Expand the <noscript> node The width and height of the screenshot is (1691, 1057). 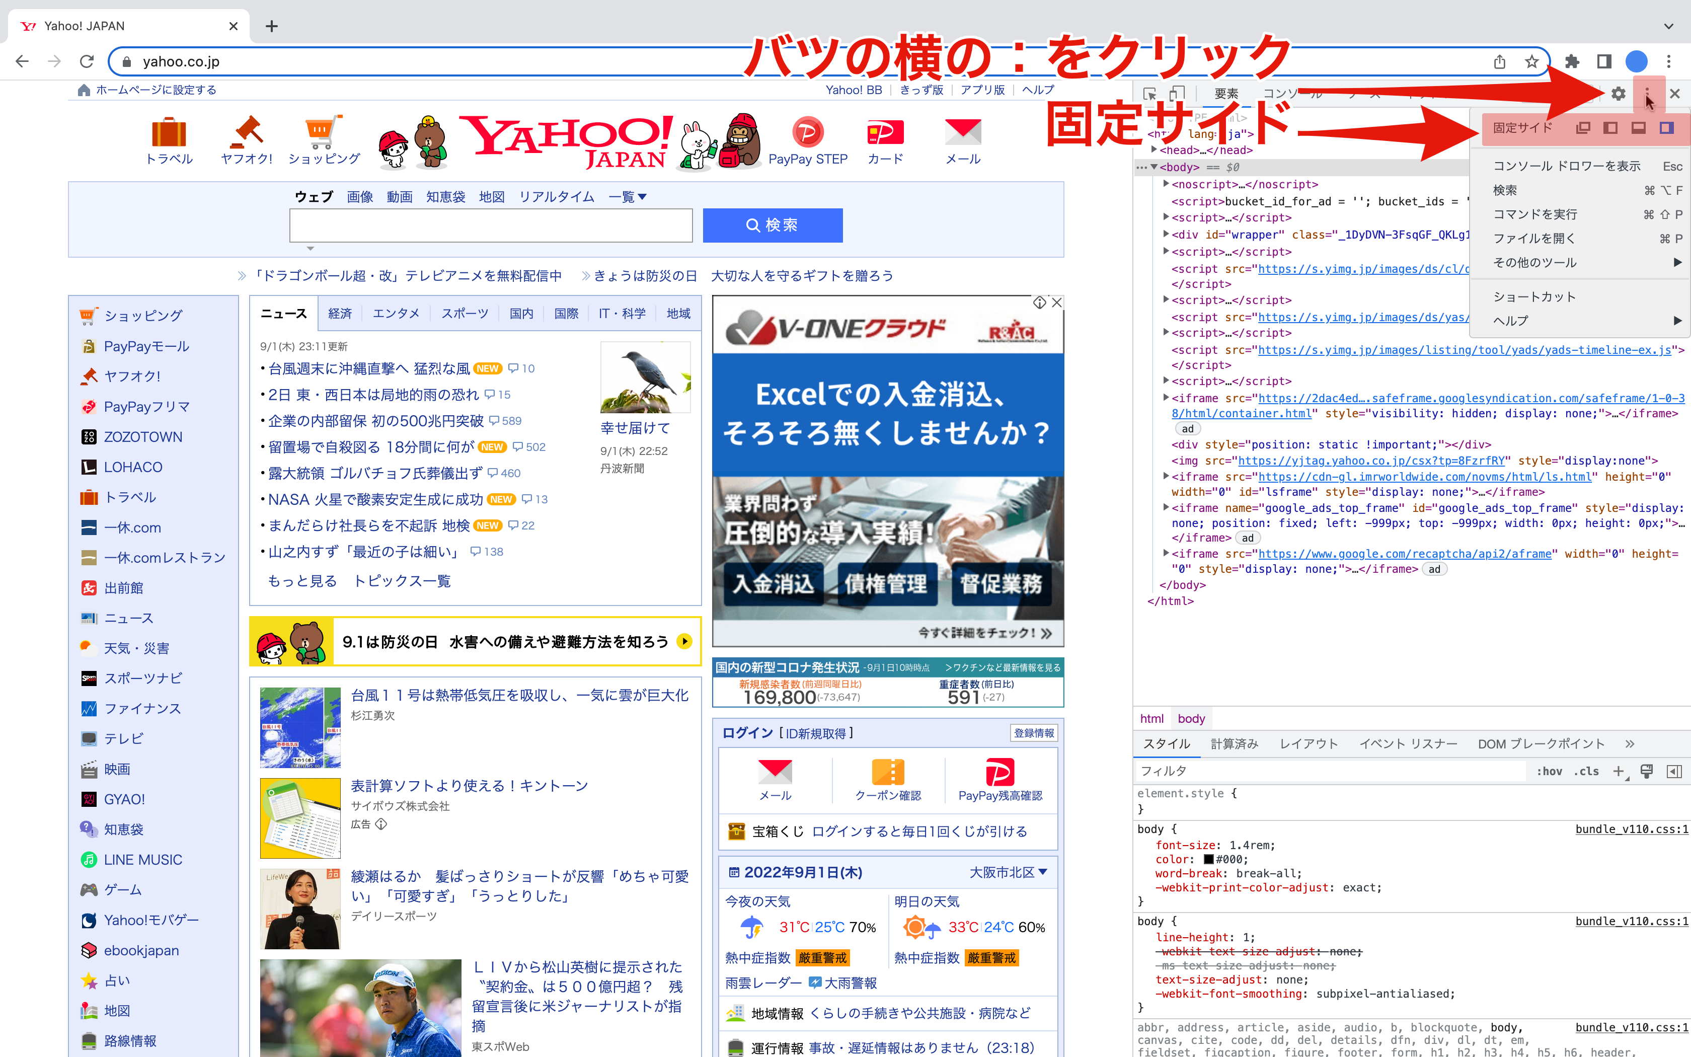[x=1166, y=184]
